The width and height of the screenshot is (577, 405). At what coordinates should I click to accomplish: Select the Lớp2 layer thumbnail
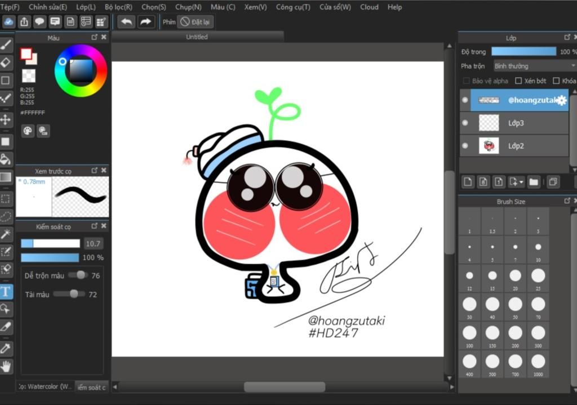point(489,146)
